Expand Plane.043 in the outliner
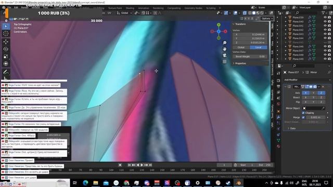 (286, 34)
